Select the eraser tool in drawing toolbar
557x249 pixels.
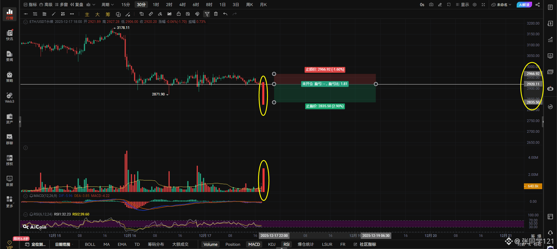pos(160,14)
